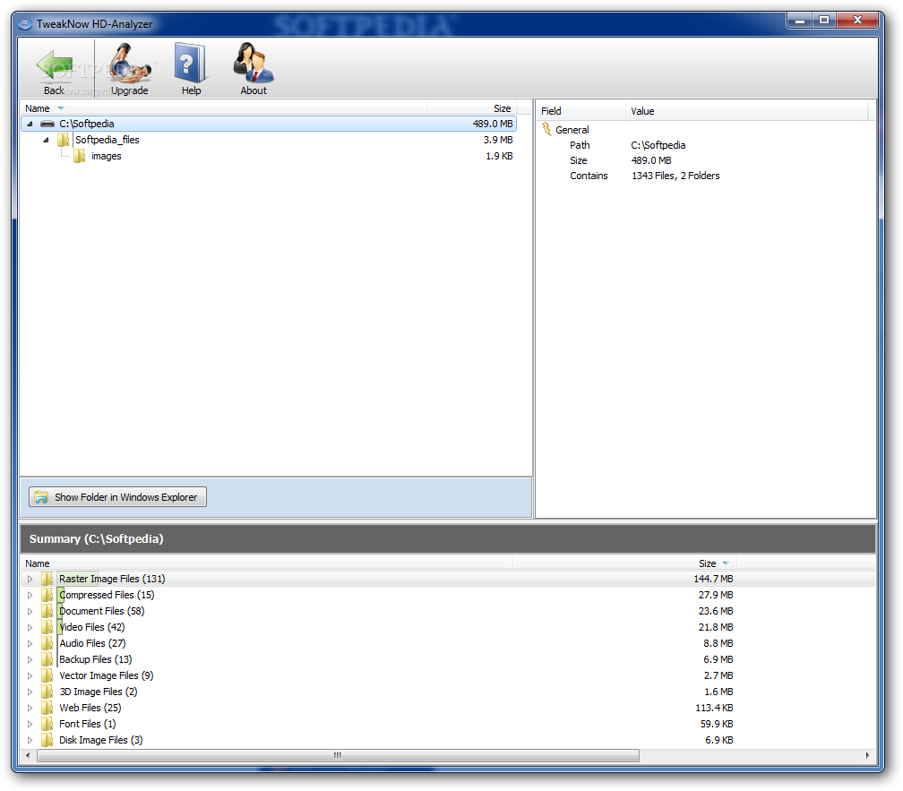The height and width of the screenshot is (791, 903).
Task: Expand the Backup Files group
Action: (x=30, y=659)
